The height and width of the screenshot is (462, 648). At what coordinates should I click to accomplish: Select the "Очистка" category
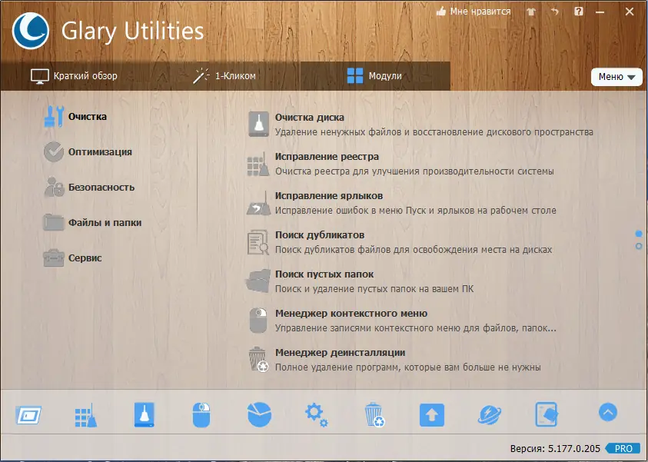coord(75,117)
